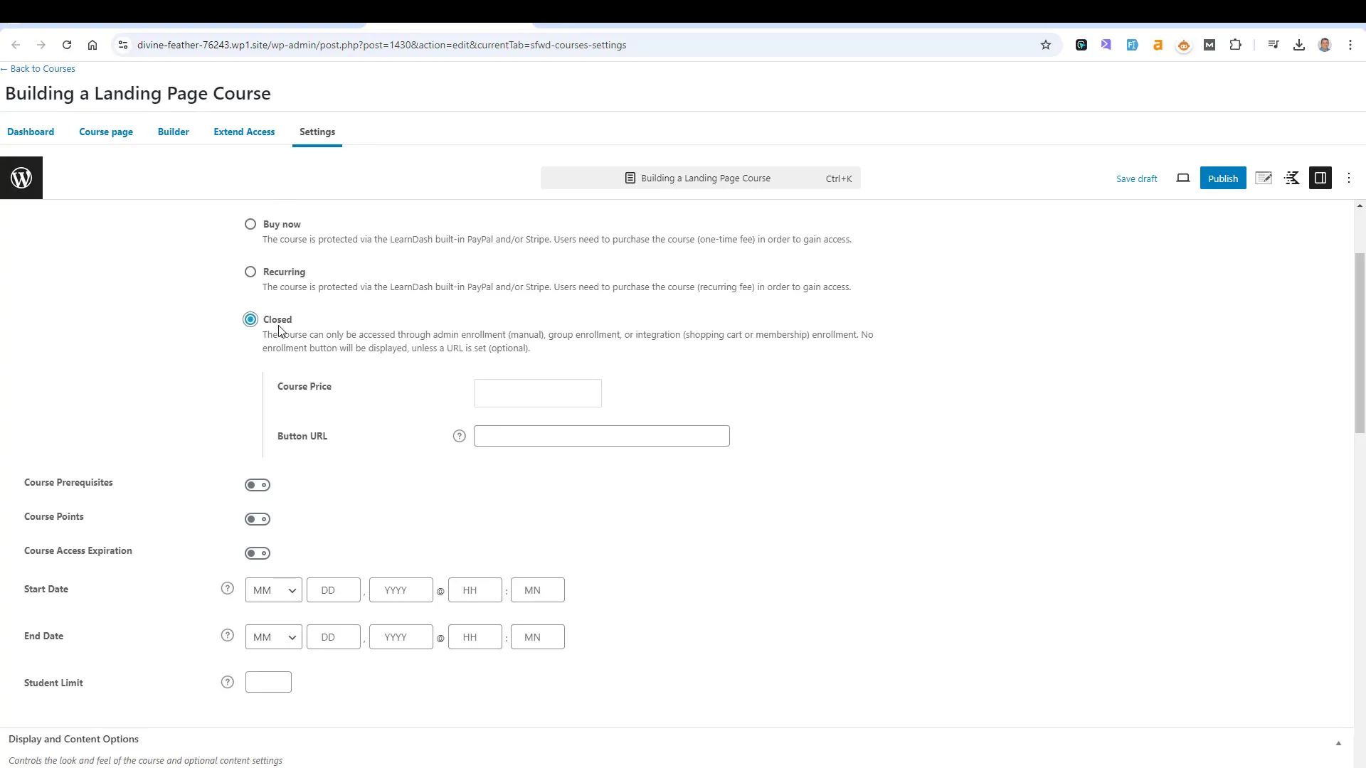The height and width of the screenshot is (768, 1366).
Task: Click the responsive layout toggle icon
Action: tap(1183, 178)
